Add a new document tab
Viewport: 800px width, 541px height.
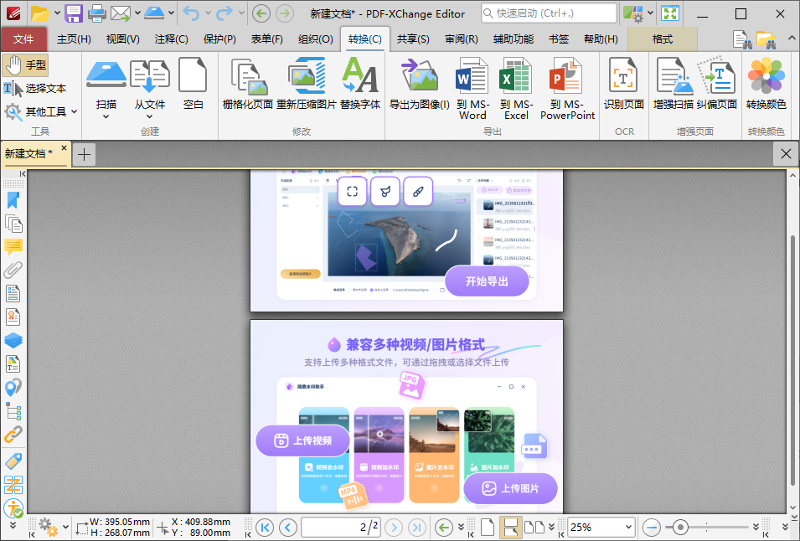point(84,153)
